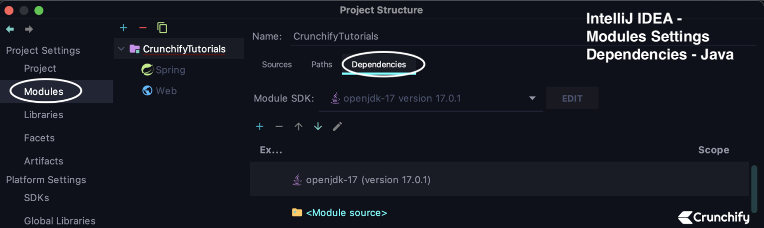Open the Module SDK dropdown
The image size is (764, 228).
[x=532, y=98]
